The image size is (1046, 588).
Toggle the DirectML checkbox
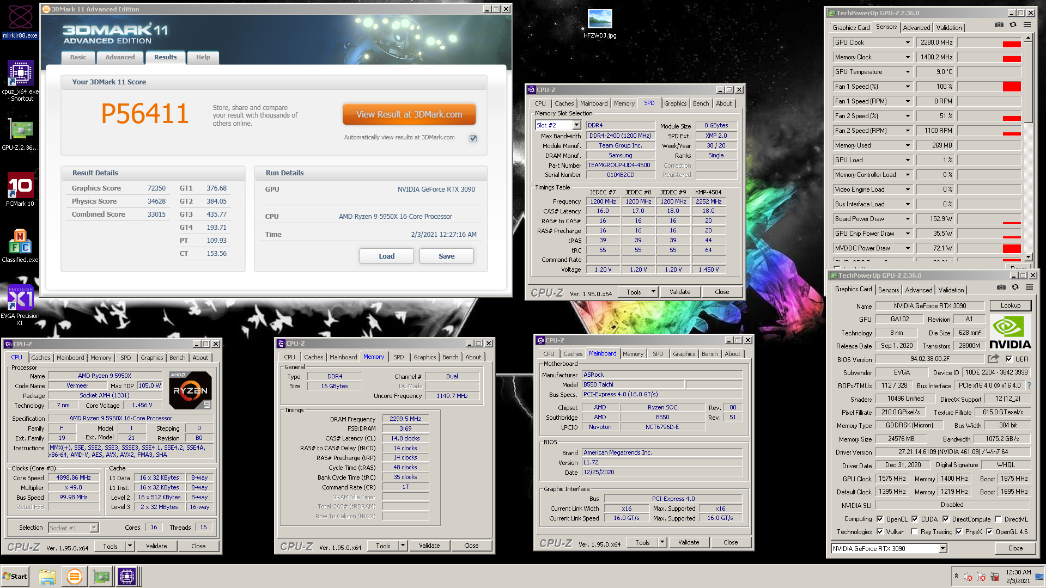(x=998, y=519)
